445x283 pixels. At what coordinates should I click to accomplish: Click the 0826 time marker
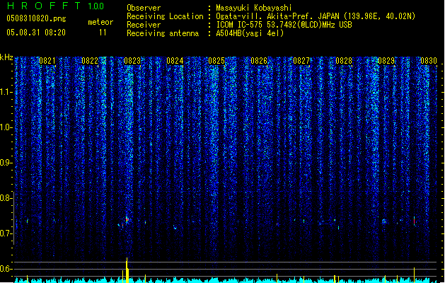[x=259, y=61]
